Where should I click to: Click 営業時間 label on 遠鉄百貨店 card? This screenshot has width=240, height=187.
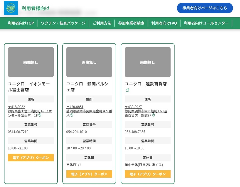point(147,141)
